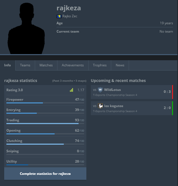Image resolution: width=178 pixels, height=186 pixels.
Task: Click the Entrying progress bar
Action: (45, 113)
